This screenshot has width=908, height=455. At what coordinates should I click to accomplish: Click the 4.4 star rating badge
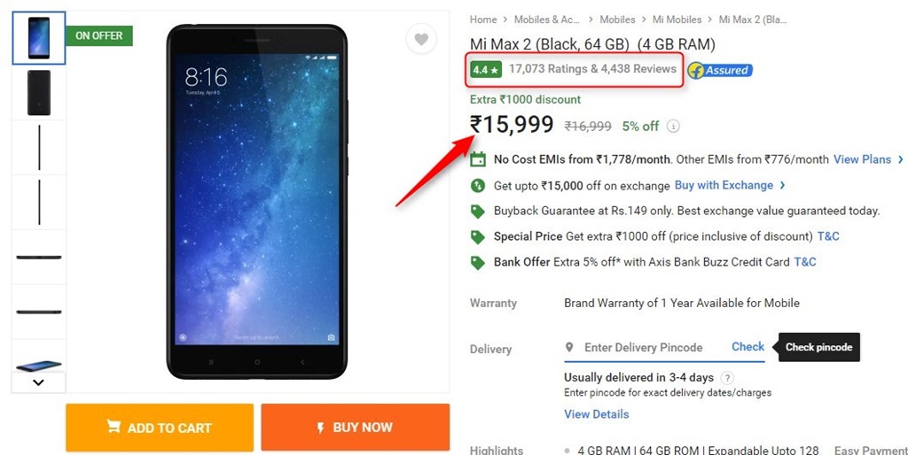[486, 69]
